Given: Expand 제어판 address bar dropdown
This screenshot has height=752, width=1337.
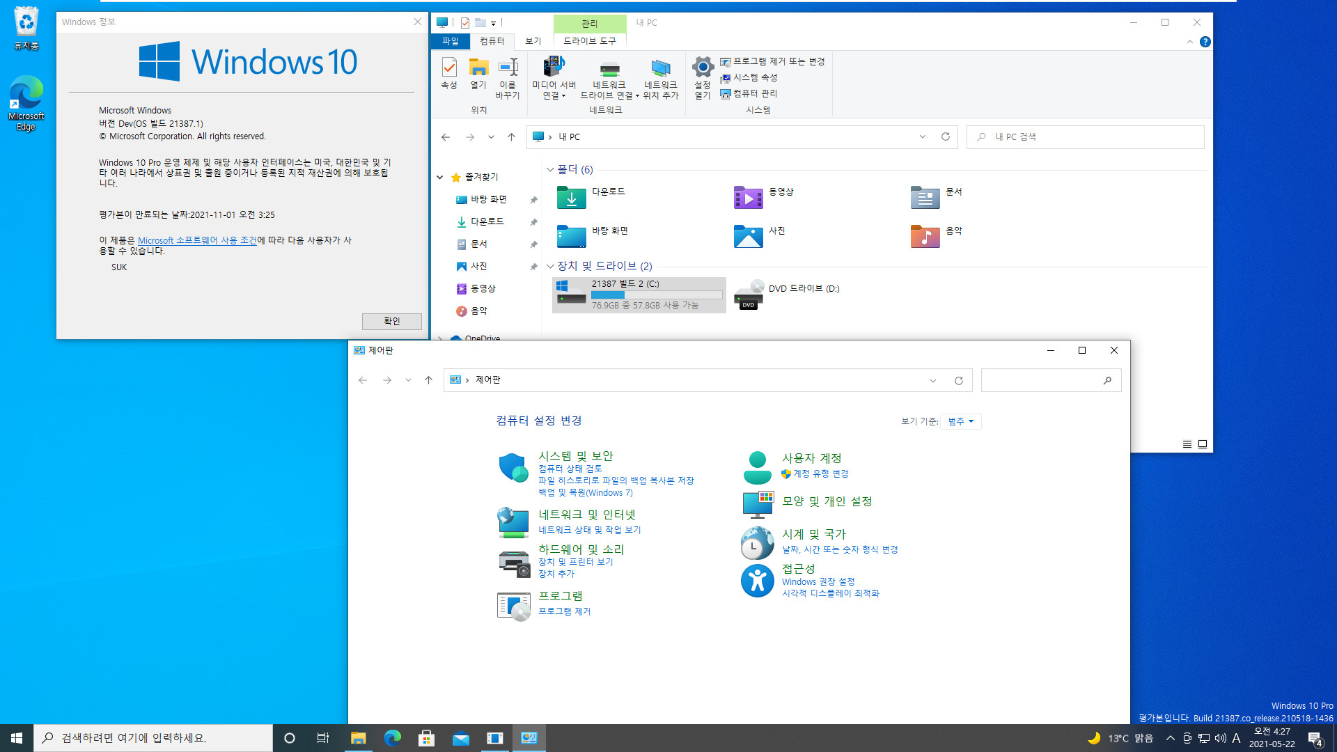Looking at the screenshot, I should (x=932, y=380).
